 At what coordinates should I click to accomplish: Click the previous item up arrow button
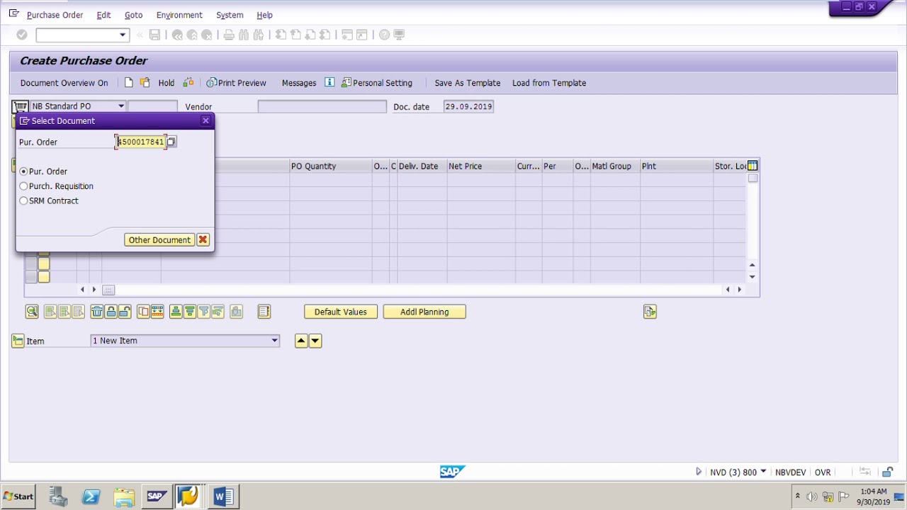(x=301, y=341)
